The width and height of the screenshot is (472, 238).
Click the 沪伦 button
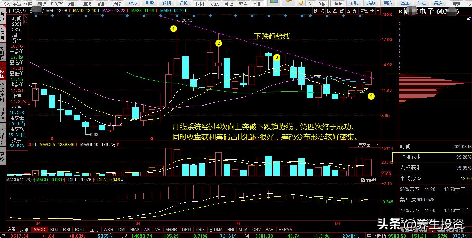click(x=184, y=3)
